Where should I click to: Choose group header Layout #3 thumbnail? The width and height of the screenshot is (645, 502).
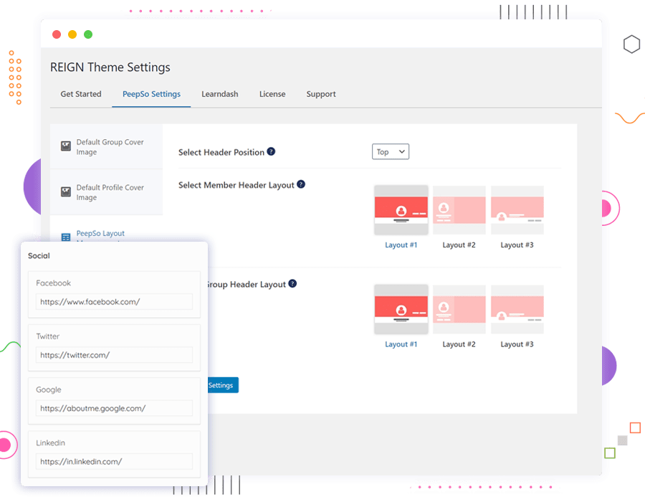517,309
